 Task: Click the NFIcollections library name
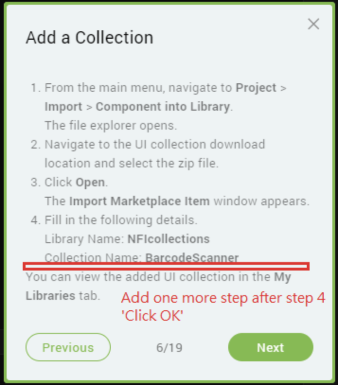pos(169,239)
